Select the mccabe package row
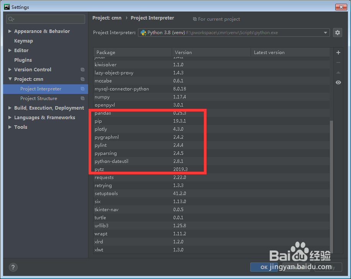This screenshot has height=279, width=351. (211, 81)
